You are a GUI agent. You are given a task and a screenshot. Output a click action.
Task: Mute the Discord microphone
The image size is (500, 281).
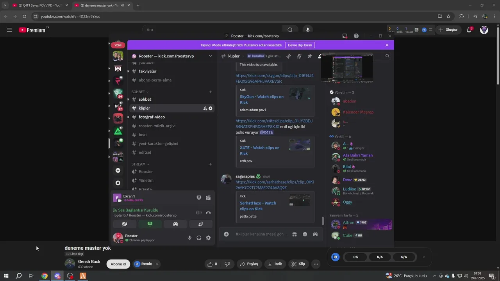pos(189,238)
